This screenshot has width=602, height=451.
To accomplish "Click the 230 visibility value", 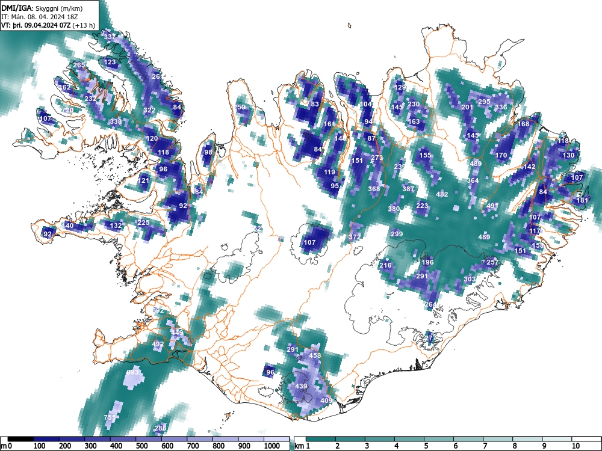I will (414, 104).
